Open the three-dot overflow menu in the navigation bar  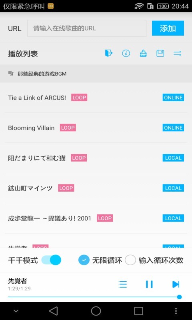(176, 311)
